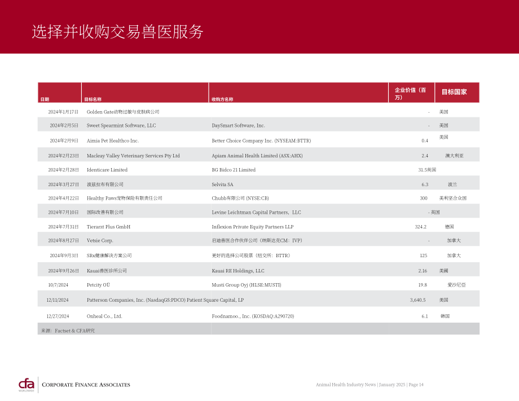Click the slide title 选择并收购交易兽医服务
Viewport: 519px width, 401px height.
pos(117,32)
